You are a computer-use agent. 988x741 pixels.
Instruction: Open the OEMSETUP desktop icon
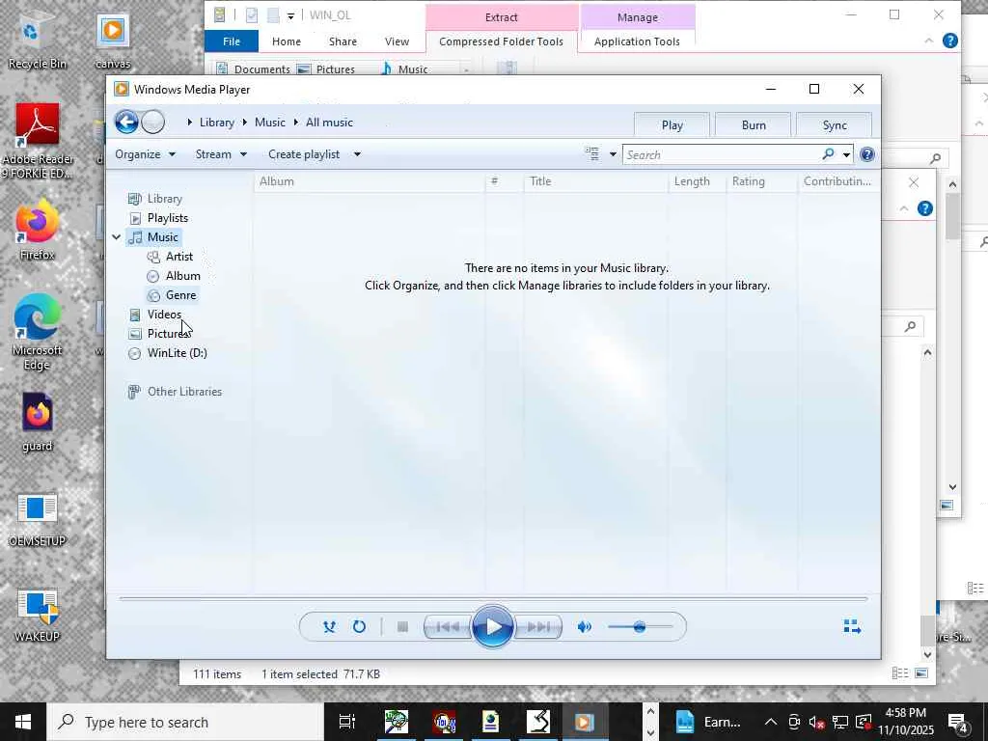[x=38, y=519]
